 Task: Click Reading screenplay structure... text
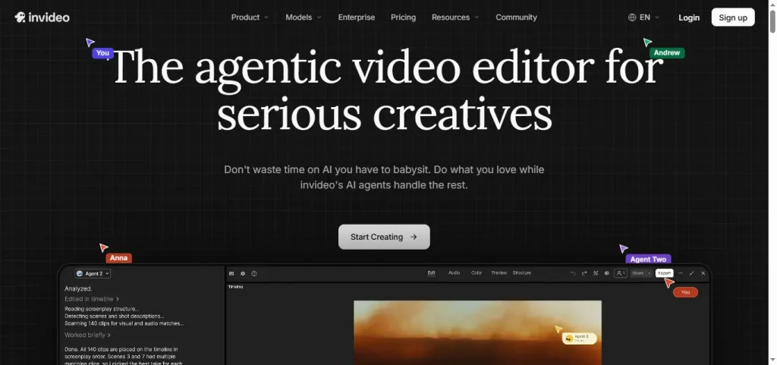(x=102, y=309)
